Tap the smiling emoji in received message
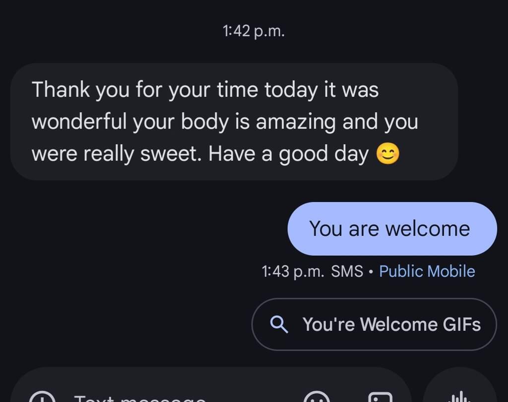This screenshot has height=402, width=508. coord(387,154)
